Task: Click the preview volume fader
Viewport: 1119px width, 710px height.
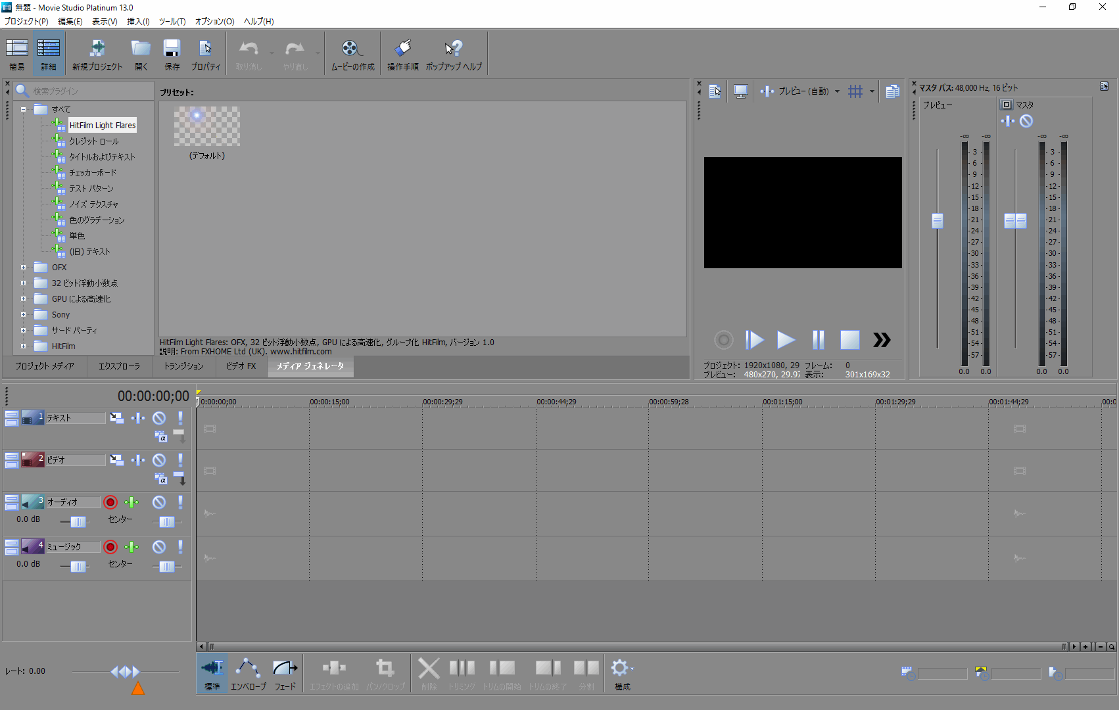Action: pyautogui.click(x=938, y=221)
